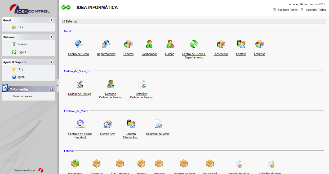Open the Centro de Custo X Departamento icon

194,44
